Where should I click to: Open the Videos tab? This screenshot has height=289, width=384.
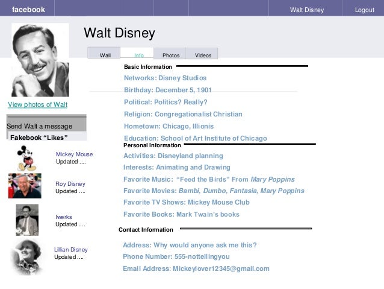click(x=202, y=53)
